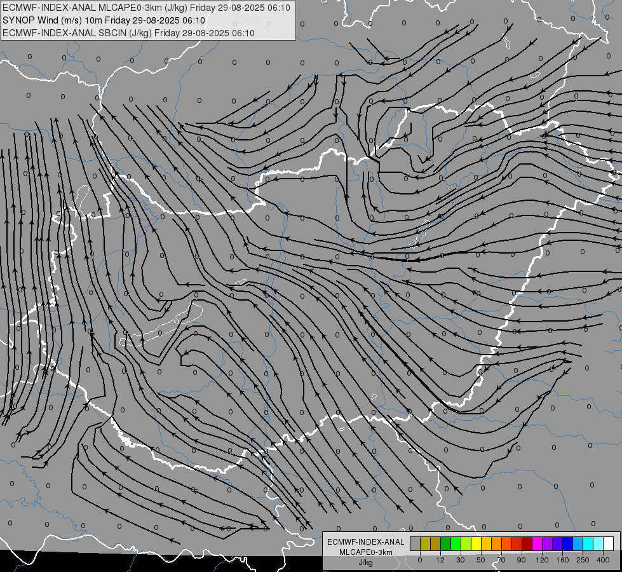
Task: Click the magenta legend swatch
Action: tap(537, 544)
